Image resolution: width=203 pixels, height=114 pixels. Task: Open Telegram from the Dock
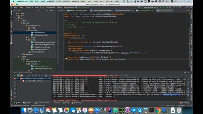[x=134, y=110]
